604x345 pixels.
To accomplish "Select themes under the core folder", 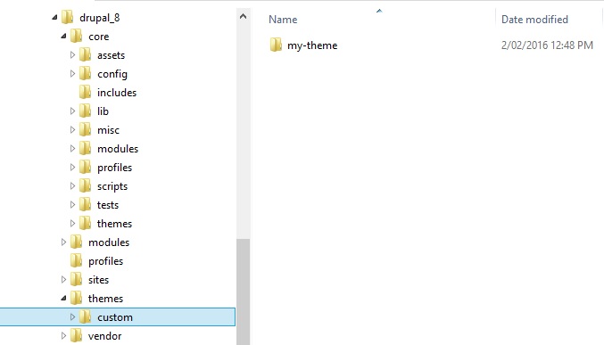I will tap(114, 224).
